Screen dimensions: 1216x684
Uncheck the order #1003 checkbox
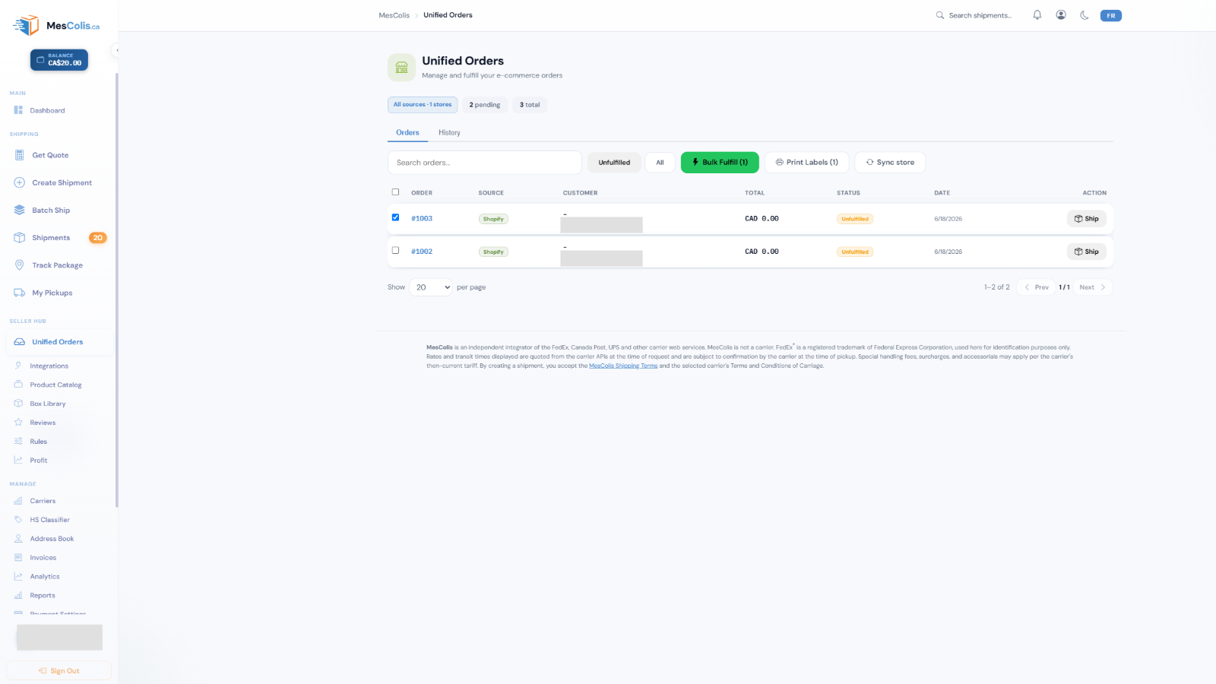(x=395, y=217)
